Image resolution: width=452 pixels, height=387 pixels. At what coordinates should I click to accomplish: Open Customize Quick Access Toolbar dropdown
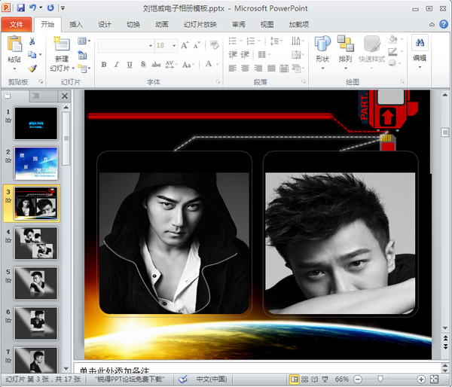pyautogui.click(x=63, y=8)
